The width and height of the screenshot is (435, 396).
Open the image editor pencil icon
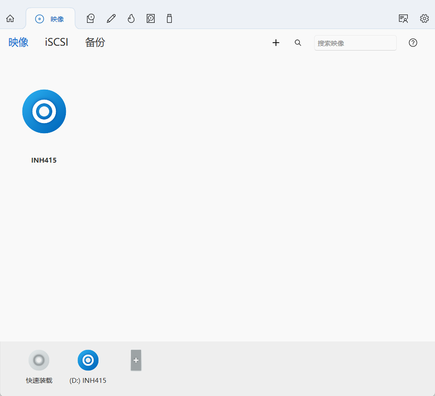tap(111, 18)
